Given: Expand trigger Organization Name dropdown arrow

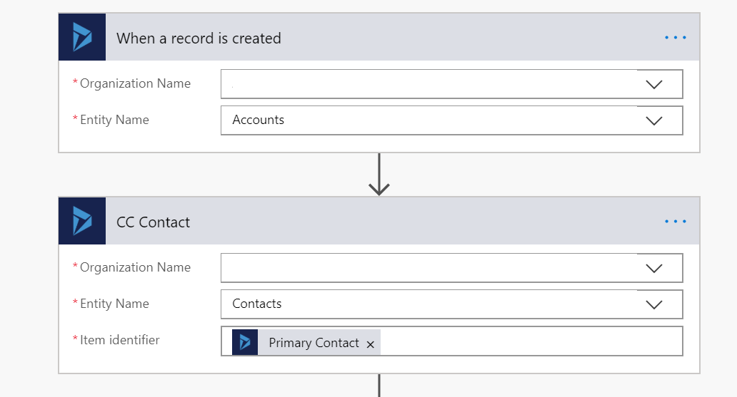Looking at the screenshot, I should coord(654,85).
